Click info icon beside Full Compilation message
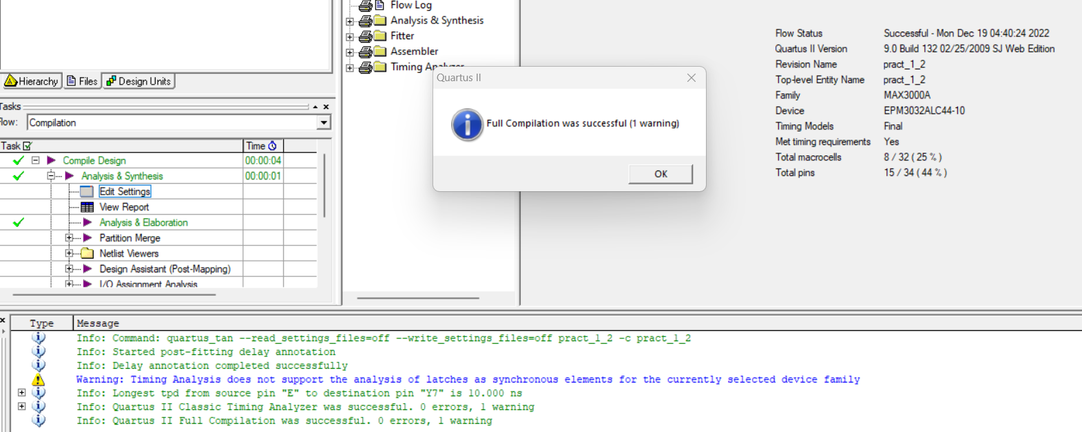The image size is (1082, 432). coord(39,420)
